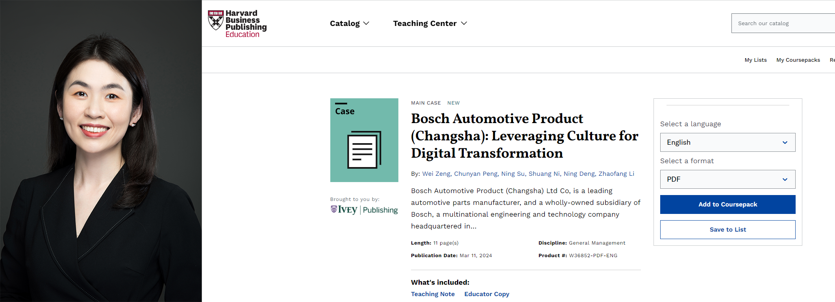Focus the Search our catalog field
The image size is (835, 302).
pos(783,23)
